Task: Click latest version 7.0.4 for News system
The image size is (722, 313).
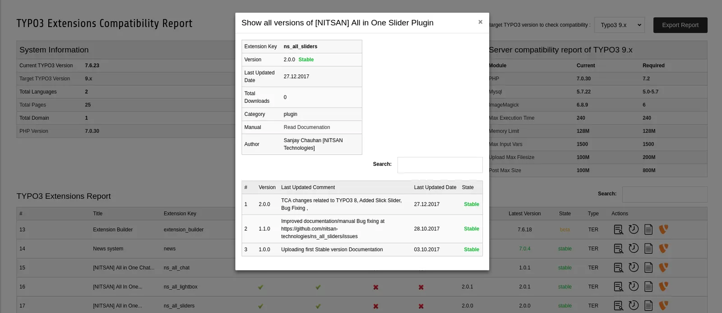Action: point(524,249)
